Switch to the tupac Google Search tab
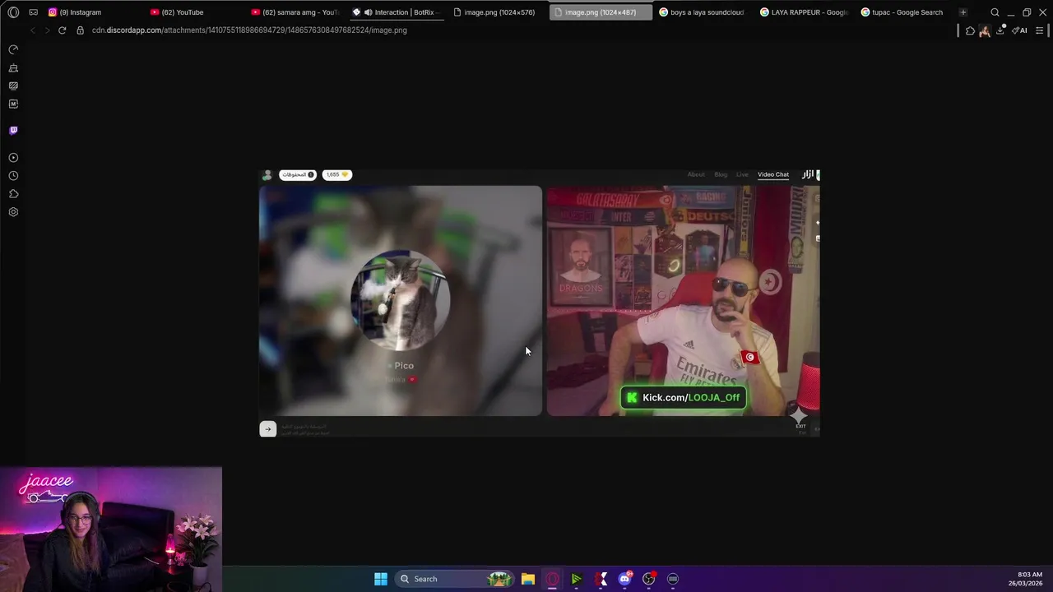Screen dimensions: 1053x592 (905, 12)
